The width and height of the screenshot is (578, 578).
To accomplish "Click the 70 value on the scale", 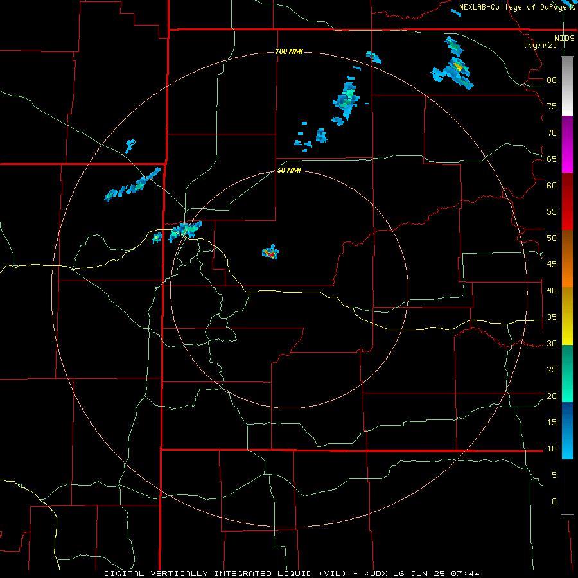I will click(552, 133).
